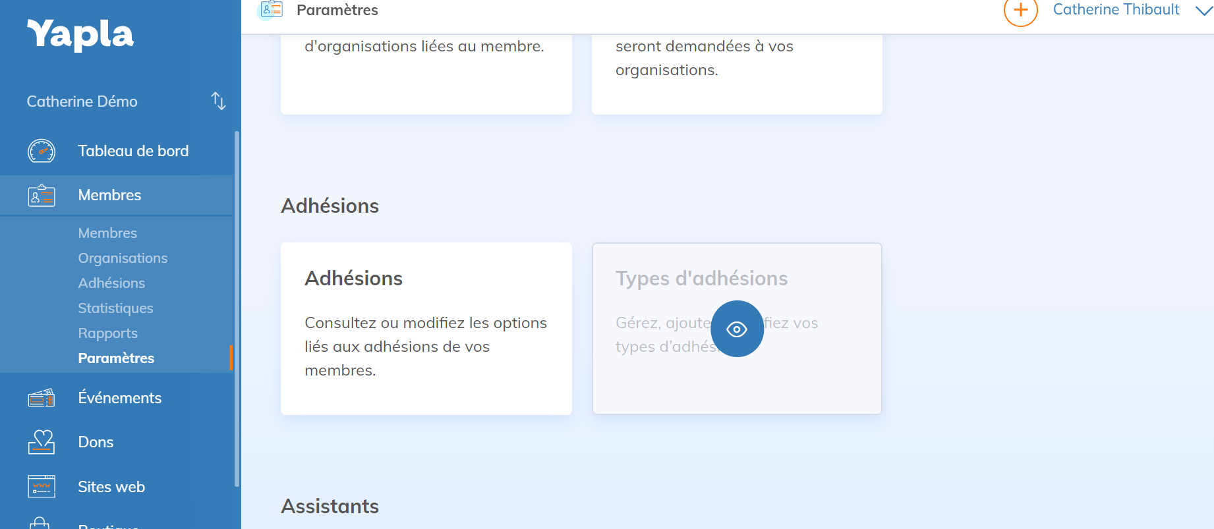Viewport: 1214px width, 529px height.
Task: Click the Paramètres header card icon
Action: 271,10
